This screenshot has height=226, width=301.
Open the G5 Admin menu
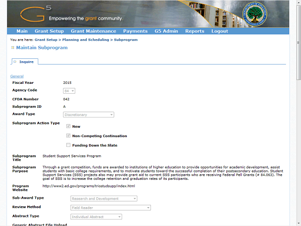[166, 31]
